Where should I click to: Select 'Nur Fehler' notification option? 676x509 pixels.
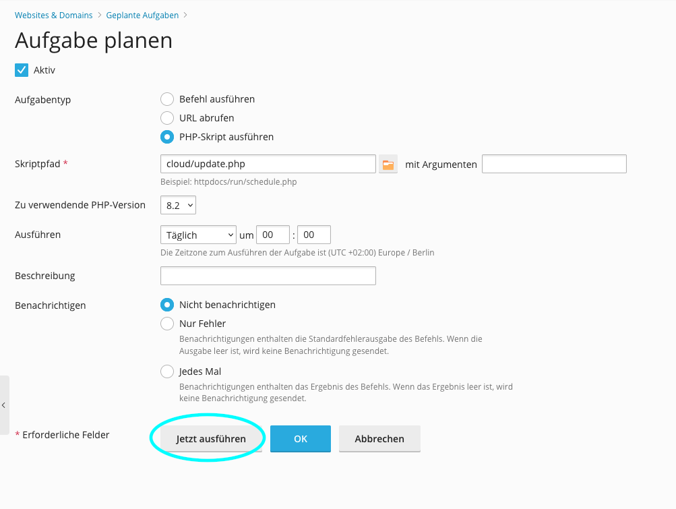coord(167,324)
